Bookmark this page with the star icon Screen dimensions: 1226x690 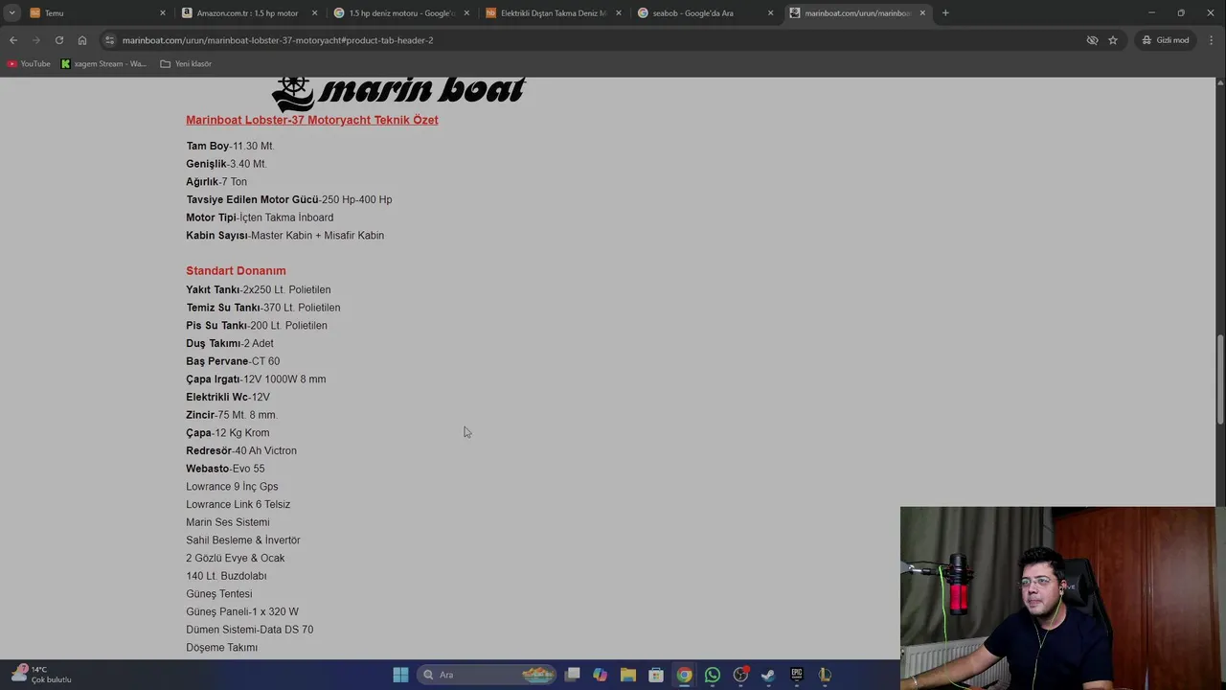click(x=1113, y=40)
